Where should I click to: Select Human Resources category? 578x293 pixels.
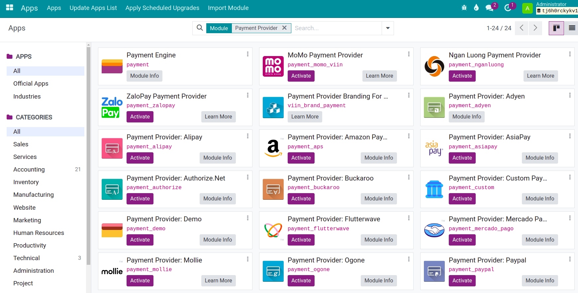46,233
